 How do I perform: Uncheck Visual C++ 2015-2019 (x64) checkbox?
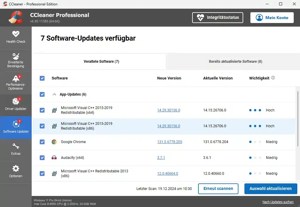(x=42, y=110)
